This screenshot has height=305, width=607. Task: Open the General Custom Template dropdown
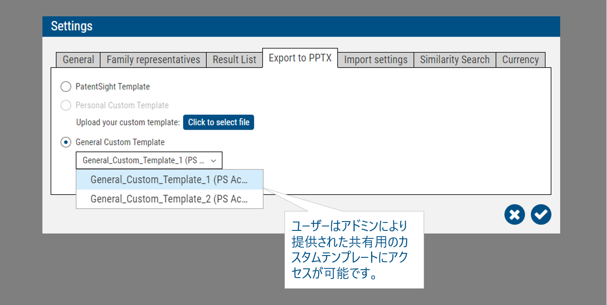(149, 160)
